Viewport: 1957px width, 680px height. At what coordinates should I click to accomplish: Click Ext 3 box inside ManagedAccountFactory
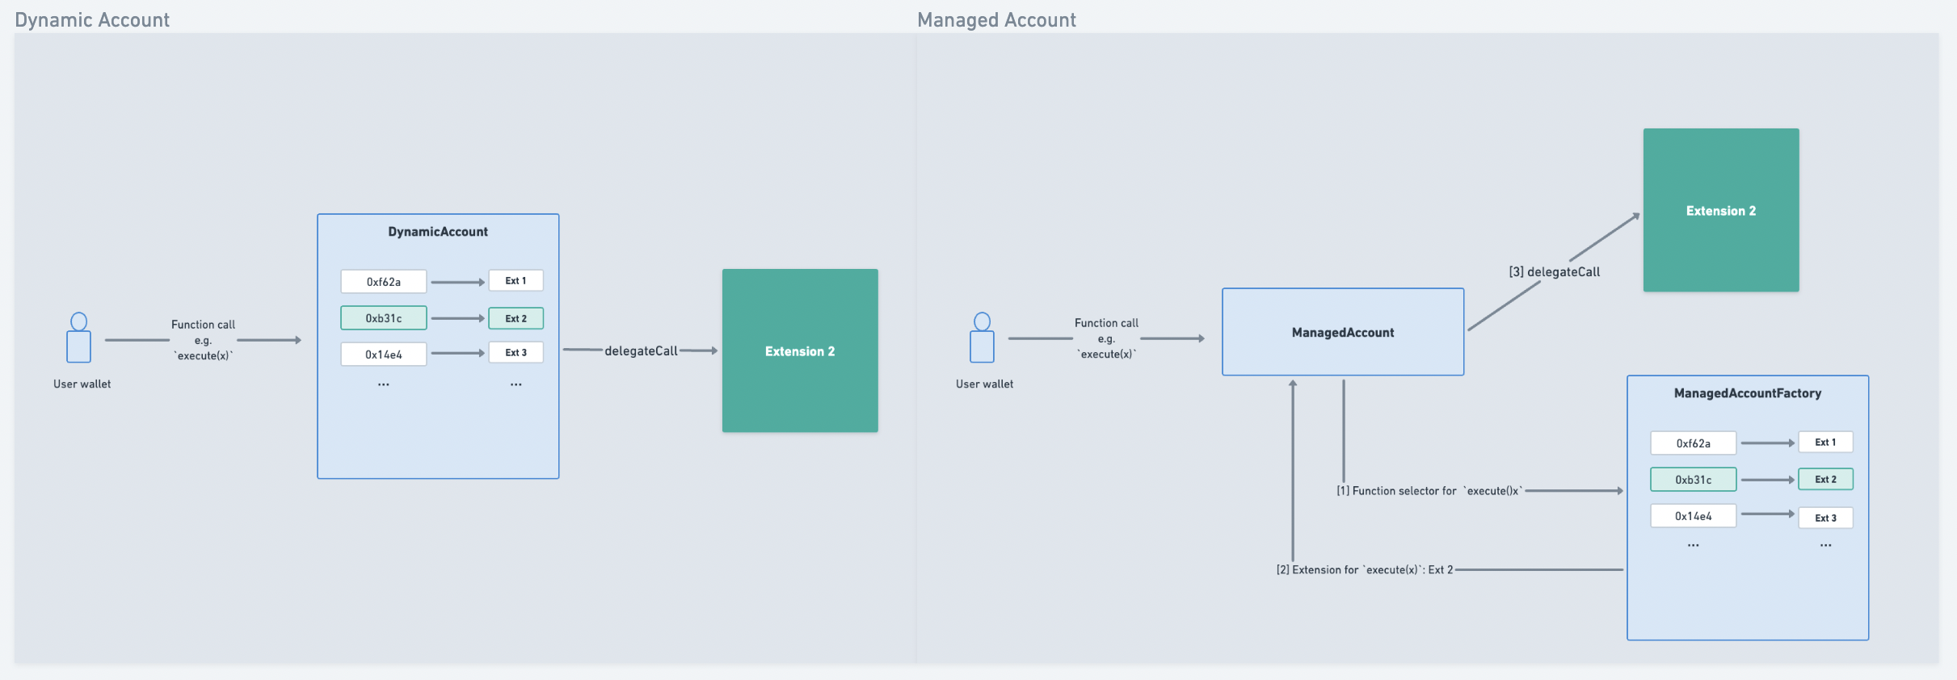pyautogui.click(x=1825, y=518)
